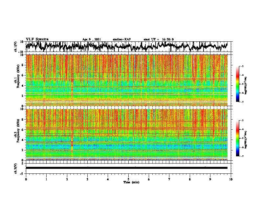Click the 'VLF Spectra' title text
The image size is (260, 201).
pos(37,39)
